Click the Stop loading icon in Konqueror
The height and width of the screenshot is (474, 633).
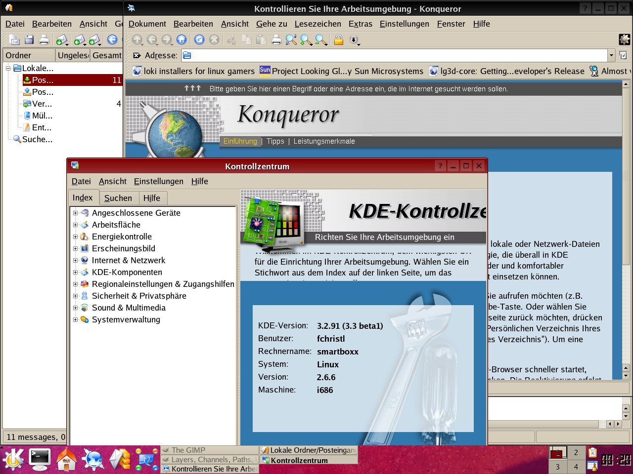coord(214,40)
